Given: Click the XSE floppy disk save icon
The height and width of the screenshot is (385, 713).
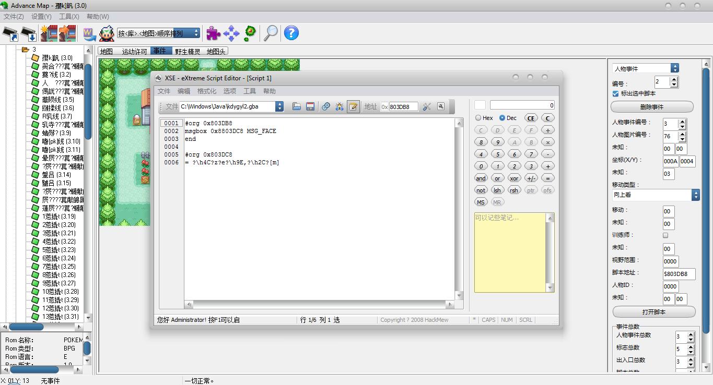Looking at the screenshot, I should (310, 106).
